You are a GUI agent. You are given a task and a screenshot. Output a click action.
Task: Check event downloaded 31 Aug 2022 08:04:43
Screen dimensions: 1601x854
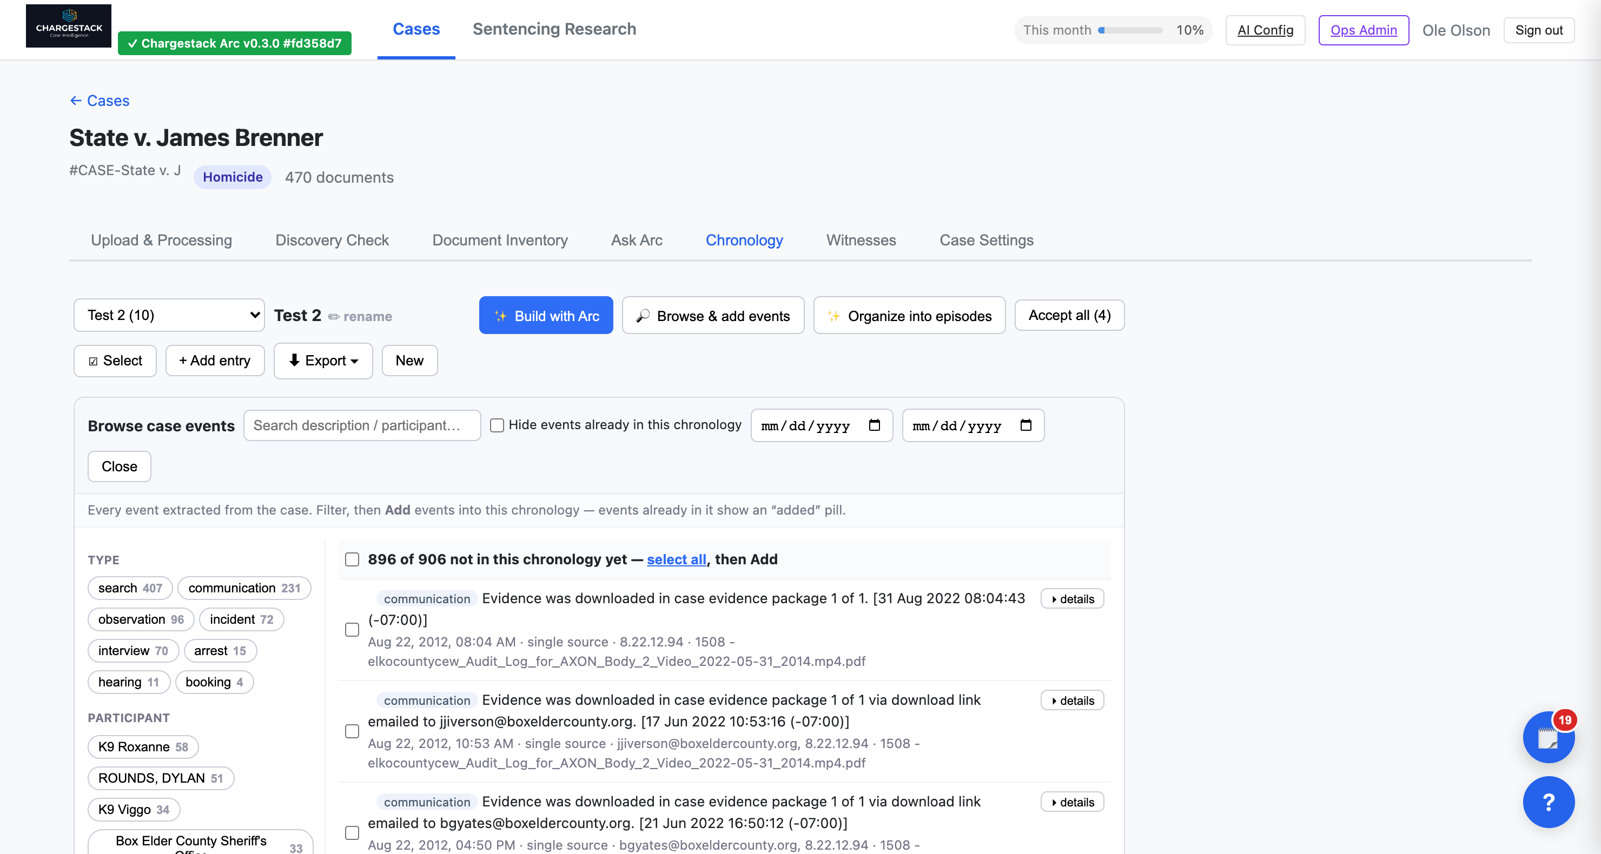(x=352, y=630)
